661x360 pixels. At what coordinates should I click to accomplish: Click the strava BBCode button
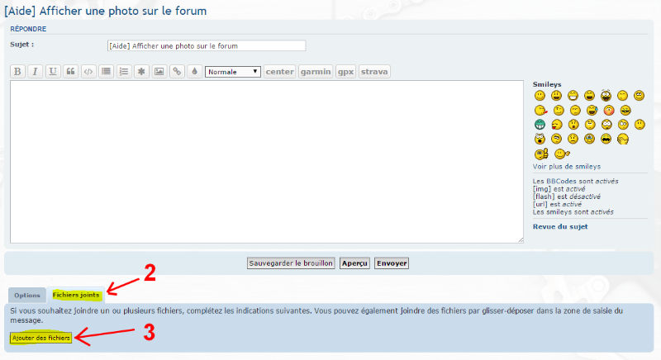(374, 72)
